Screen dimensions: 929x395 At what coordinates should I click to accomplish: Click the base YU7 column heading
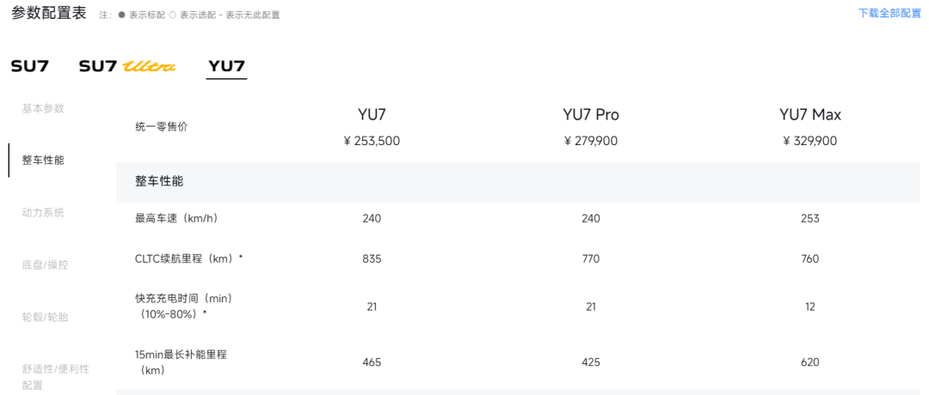[372, 115]
